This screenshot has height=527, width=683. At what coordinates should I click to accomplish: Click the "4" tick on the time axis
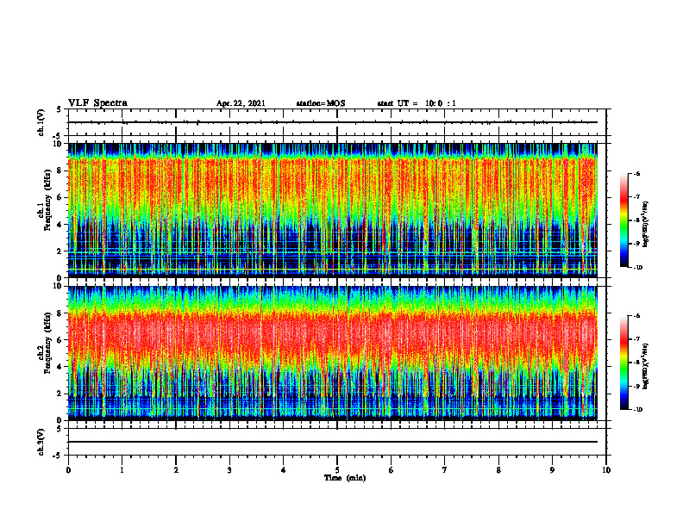pyautogui.click(x=284, y=470)
